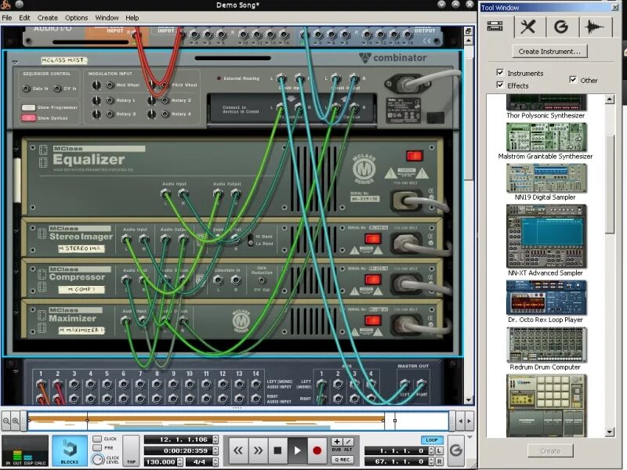Toggle the Show Programmer button
Screen dimensions: 627x470
[28, 107]
